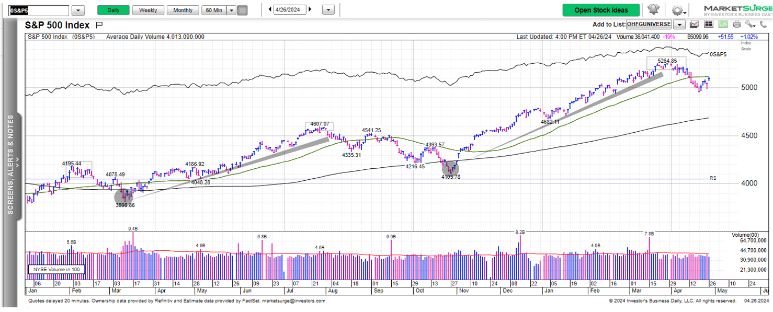Click the phone support icon
The height and width of the screenshot is (312, 773).
click(763, 24)
